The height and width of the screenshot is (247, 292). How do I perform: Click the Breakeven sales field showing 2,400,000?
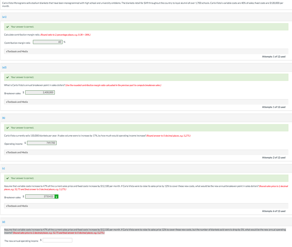[x=40, y=92]
